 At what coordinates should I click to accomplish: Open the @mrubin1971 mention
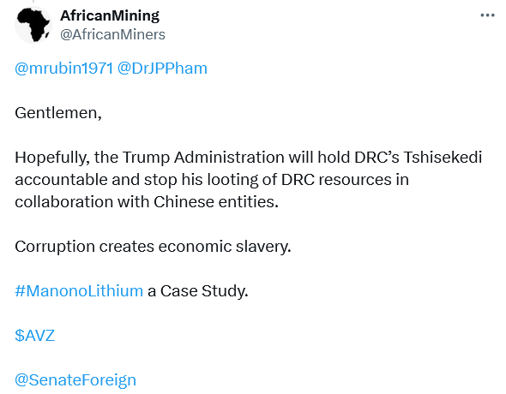[x=64, y=69]
